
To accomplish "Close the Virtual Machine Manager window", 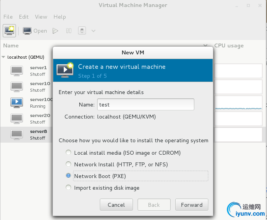I will (260, 5).
